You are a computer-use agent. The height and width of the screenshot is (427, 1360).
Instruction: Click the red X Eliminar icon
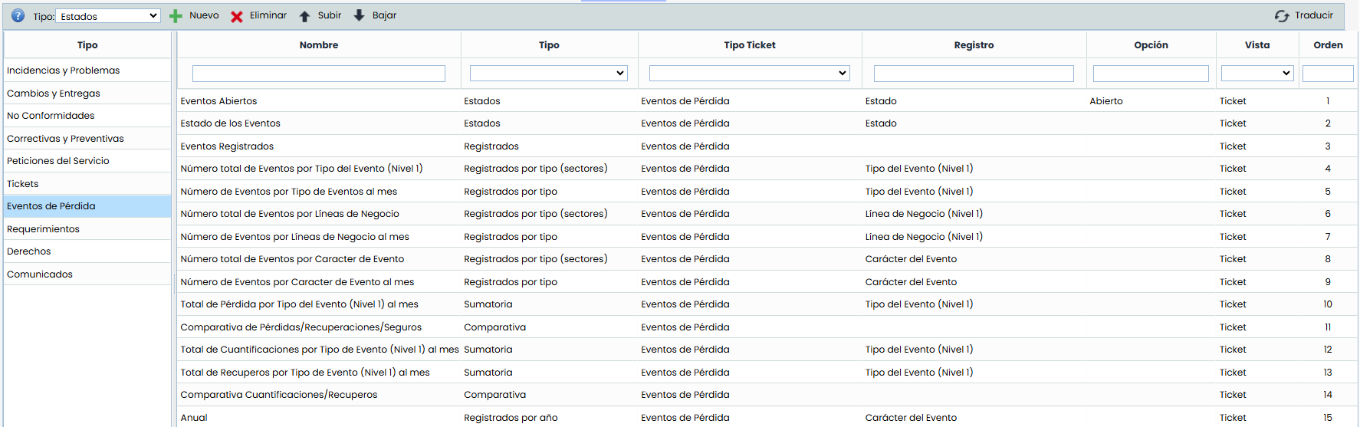(x=237, y=16)
